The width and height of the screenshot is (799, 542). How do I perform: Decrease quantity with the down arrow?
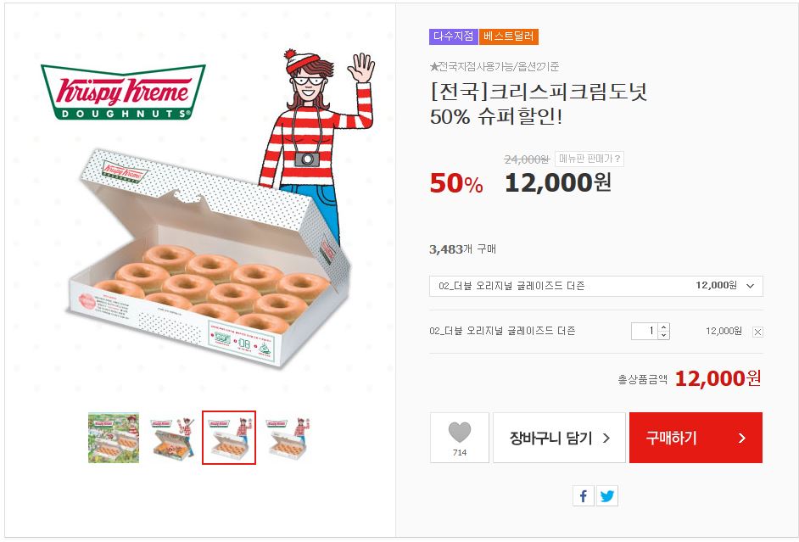(x=663, y=335)
